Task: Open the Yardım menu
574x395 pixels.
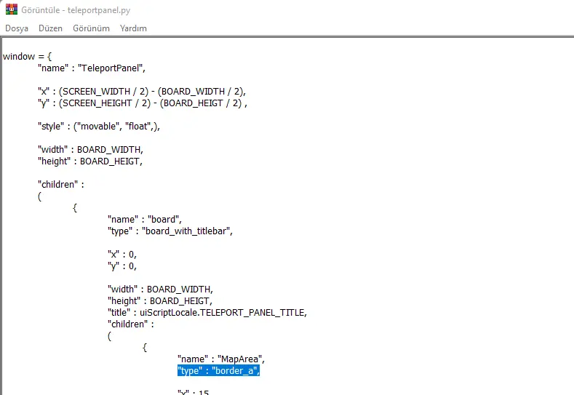Action: 133,28
